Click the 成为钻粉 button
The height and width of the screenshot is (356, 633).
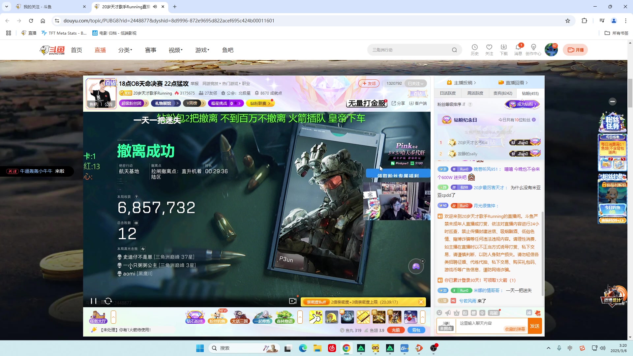(x=523, y=104)
